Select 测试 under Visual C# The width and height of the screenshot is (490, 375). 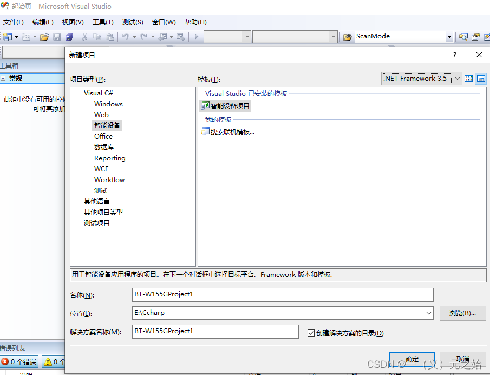point(101,190)
